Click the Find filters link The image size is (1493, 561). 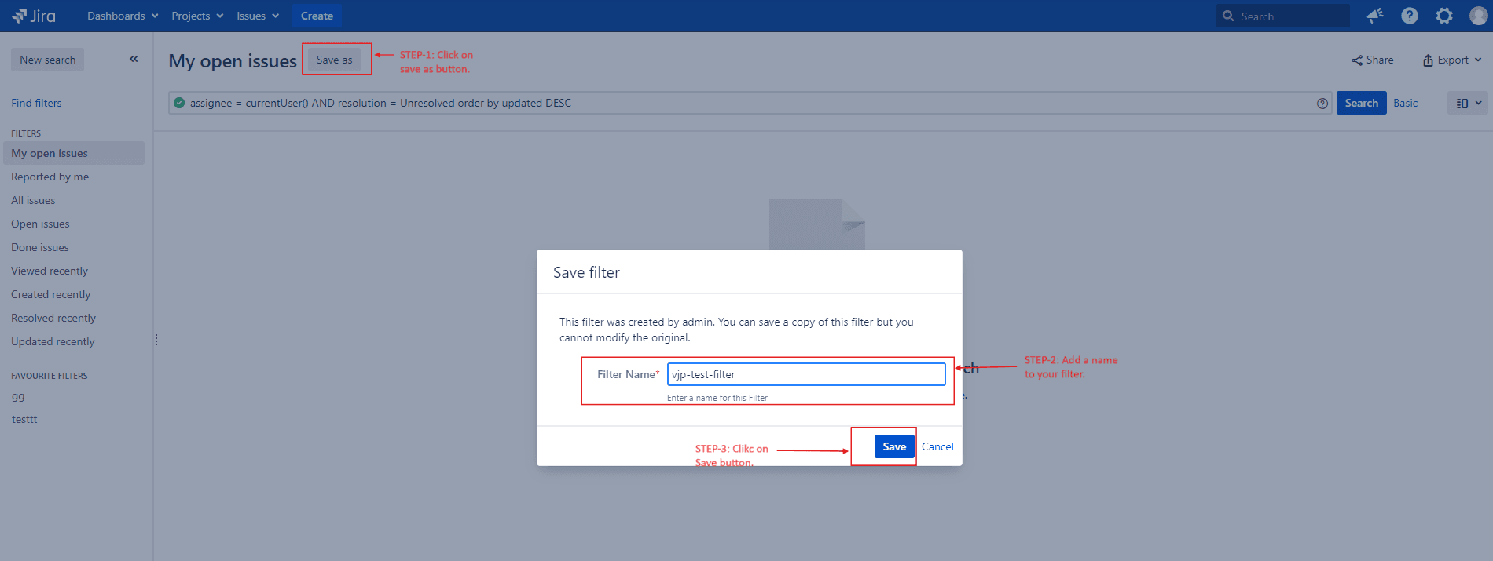[36, 103]
